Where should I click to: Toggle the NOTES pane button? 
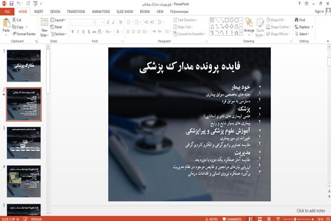pyautogui.click(x=211, y=219)
